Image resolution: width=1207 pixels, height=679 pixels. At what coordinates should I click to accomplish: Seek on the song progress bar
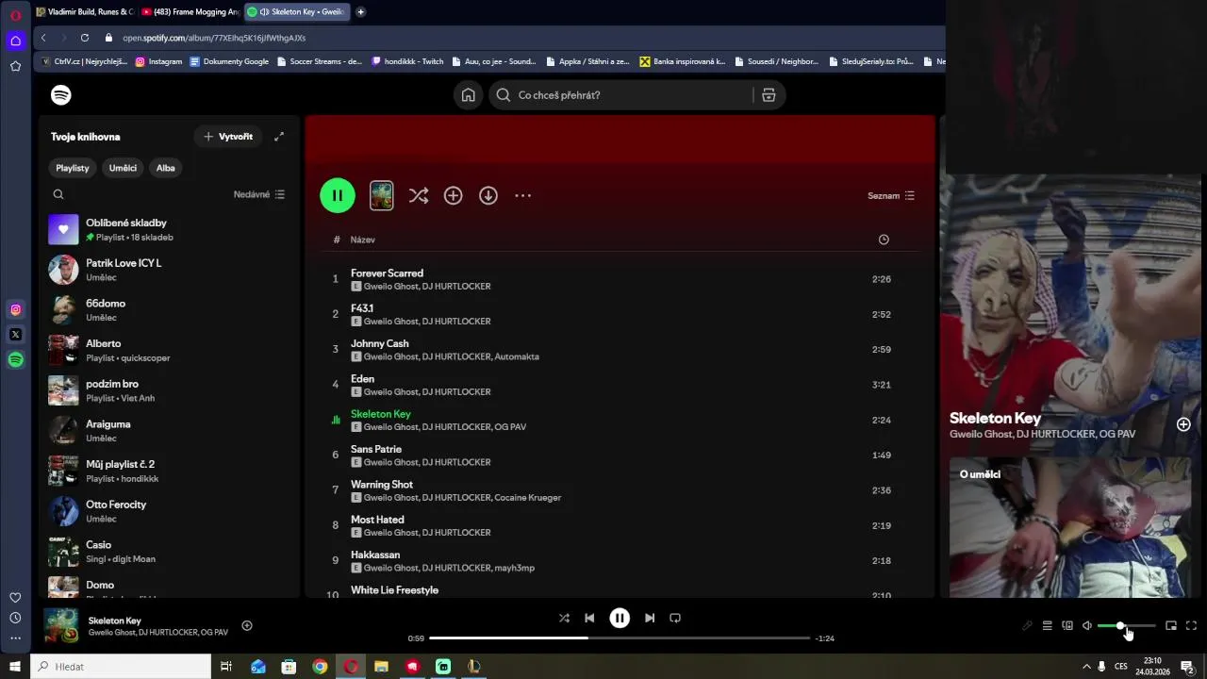(620, 638)
